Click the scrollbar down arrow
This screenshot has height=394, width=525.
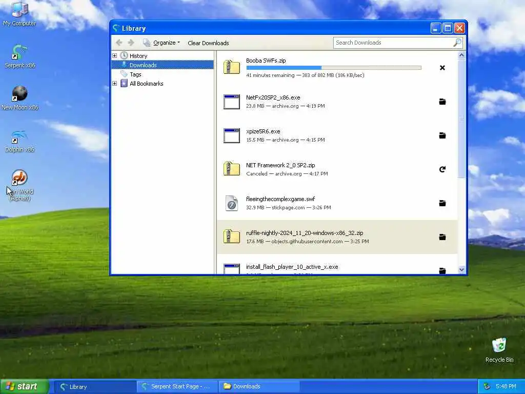[x=461, y=269]
